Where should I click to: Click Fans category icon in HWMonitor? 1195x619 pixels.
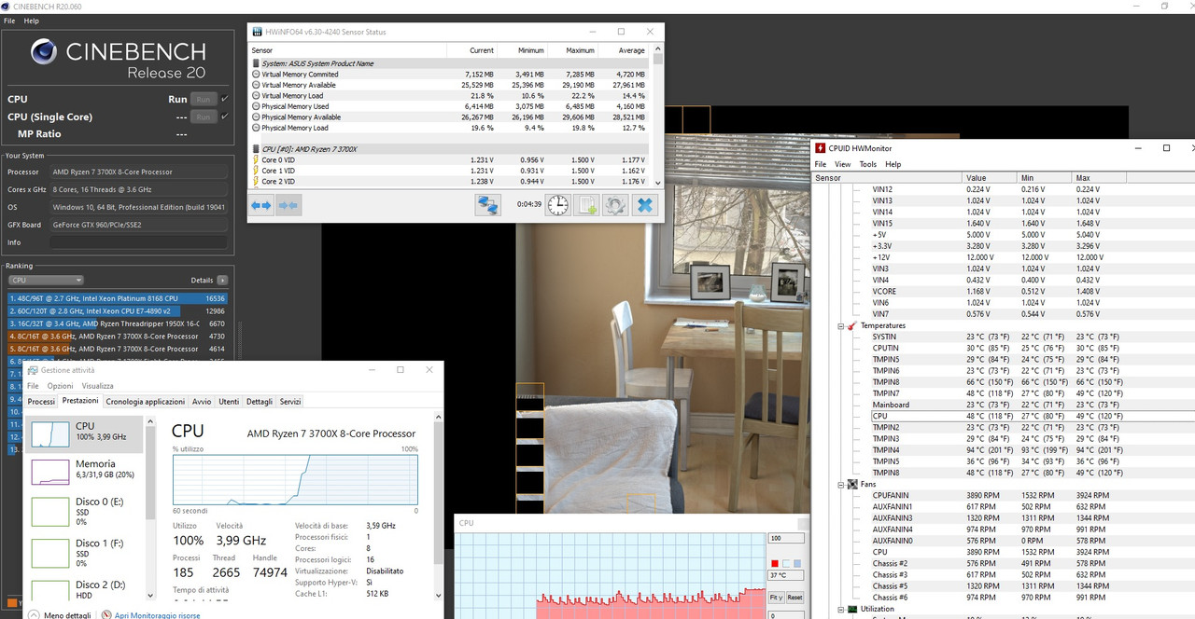coord(852,484)
